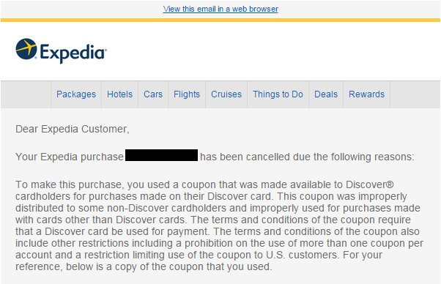Click the 'has been cancelled' phrase
The height and width of the screenshot is (284, 441).
point(245,157)
